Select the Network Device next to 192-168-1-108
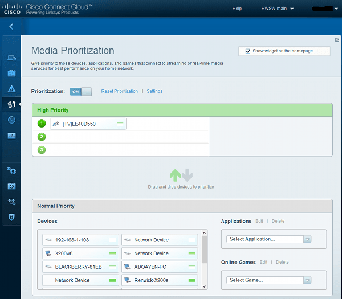Screen dimensions: 342x299 click(160, 240)
